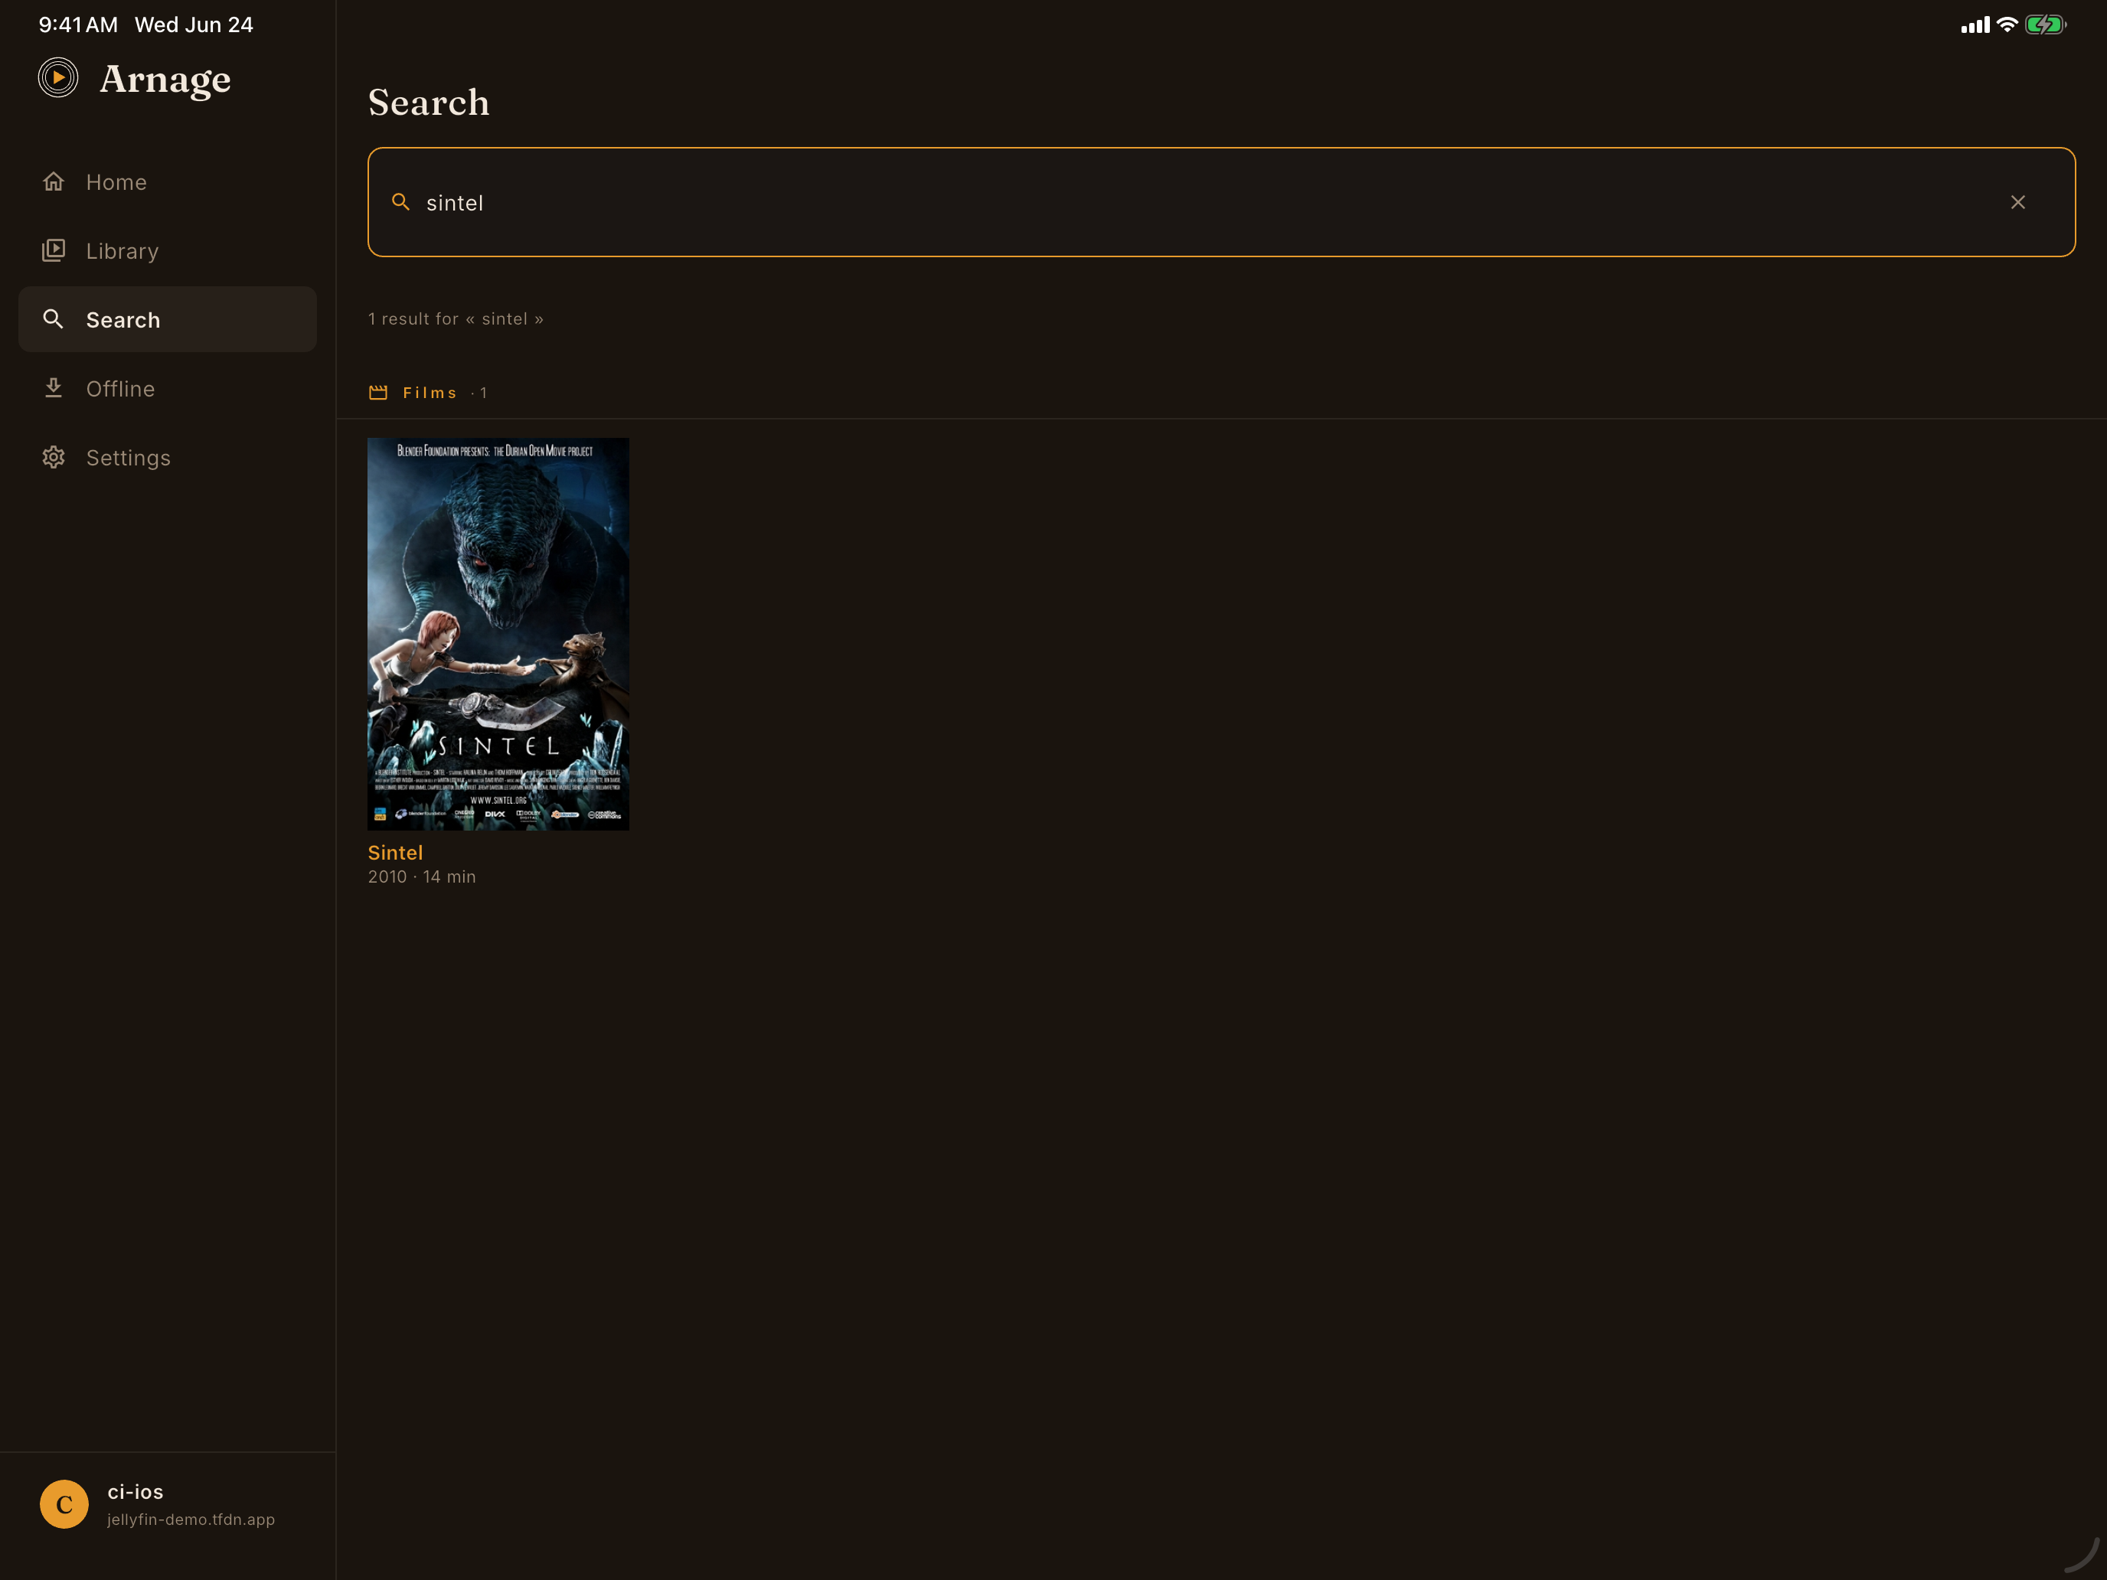Click the 2010 · 14 min text
This screenshot has height=1580, width=2107.
pyautogui.click(x=422, y=877)
